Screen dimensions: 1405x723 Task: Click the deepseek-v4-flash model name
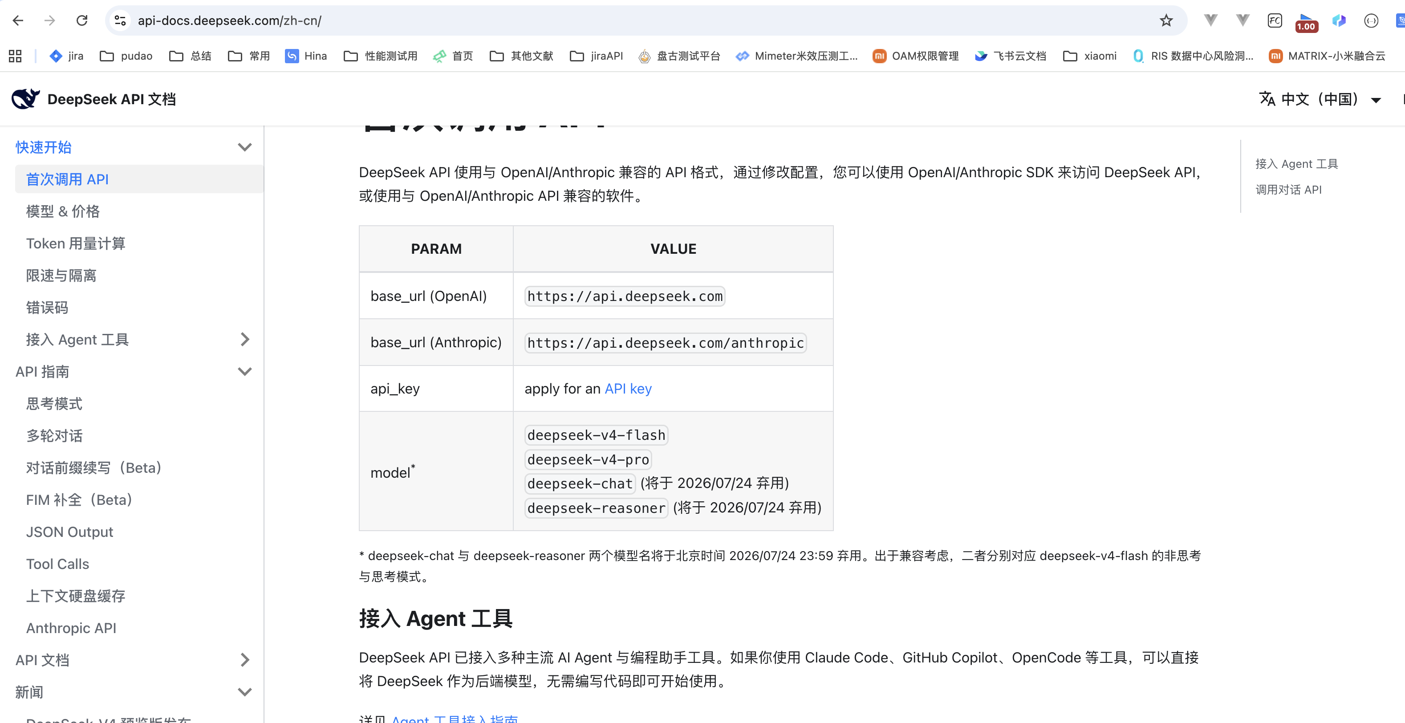(x=596, y=435)
